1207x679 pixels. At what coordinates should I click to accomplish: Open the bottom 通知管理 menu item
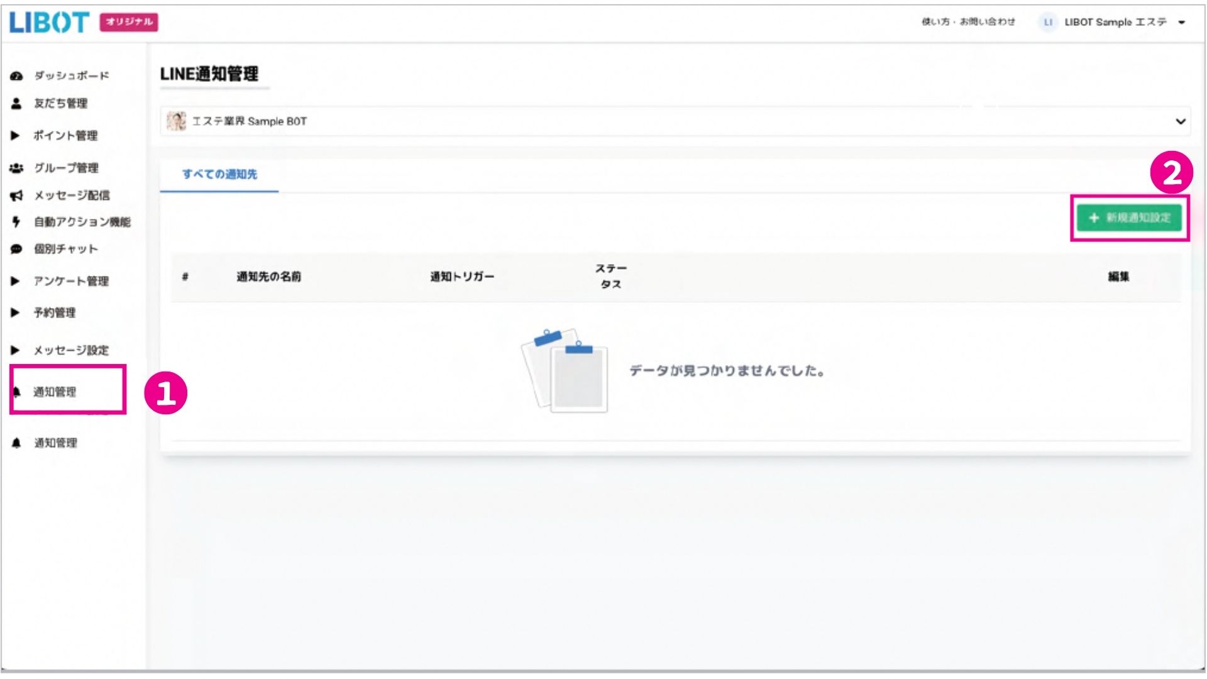55,443
